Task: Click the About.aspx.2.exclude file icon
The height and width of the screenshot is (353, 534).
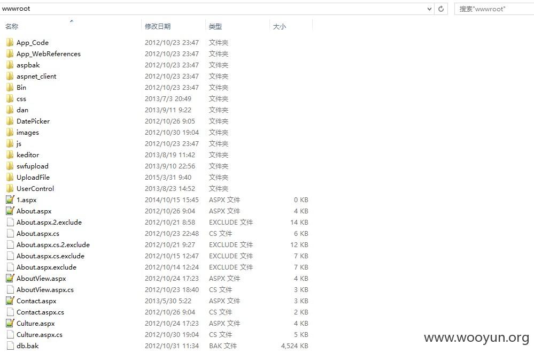Action: coord(10,222)
